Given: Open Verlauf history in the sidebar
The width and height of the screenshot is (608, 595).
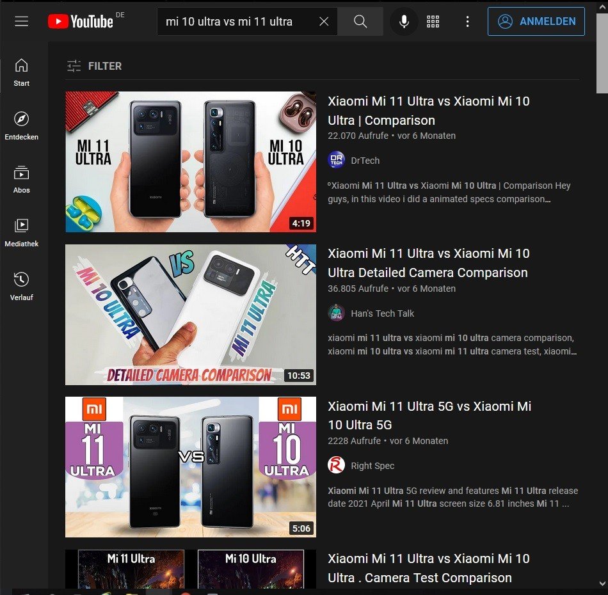Looking at the screenshot, I should 21,286.
